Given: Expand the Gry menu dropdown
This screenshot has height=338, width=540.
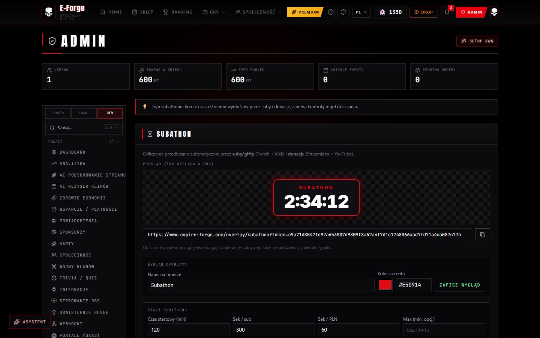Looking at the screenshot, I should pyautogui.click(x=214, y=12).
